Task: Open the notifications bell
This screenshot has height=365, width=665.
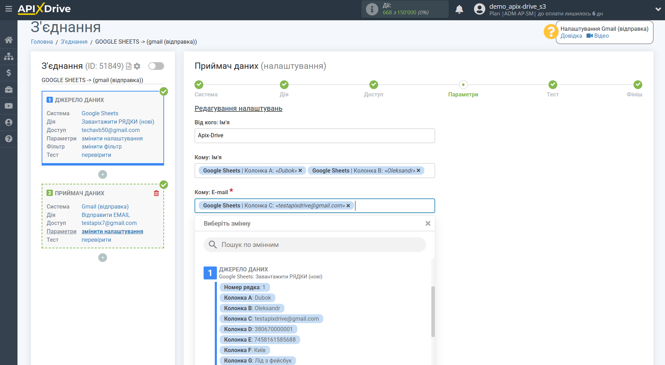Action: [459, 9]
